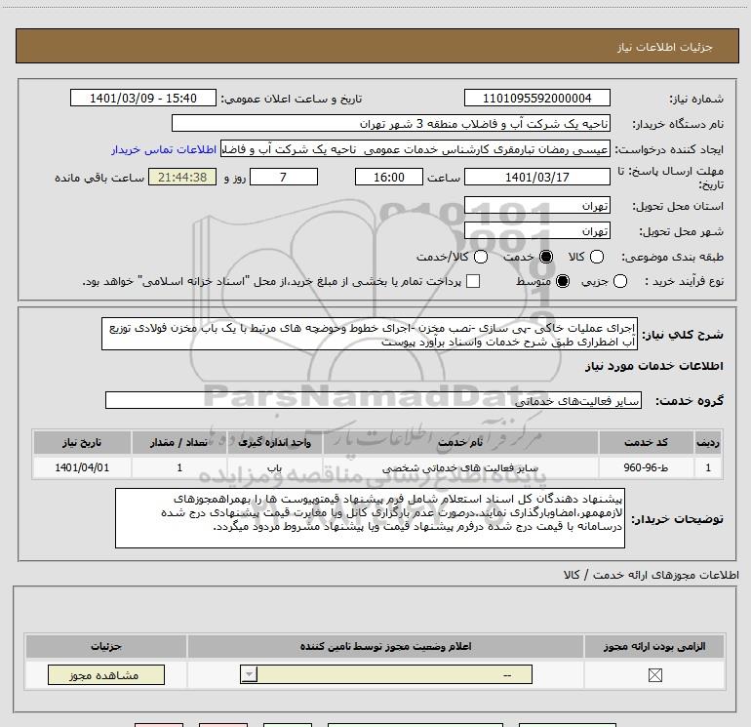The image size is (751, 727).
Task: Click the واحد اندازه گیری column header
Action: pyautogui.click(x=274, y=442)
